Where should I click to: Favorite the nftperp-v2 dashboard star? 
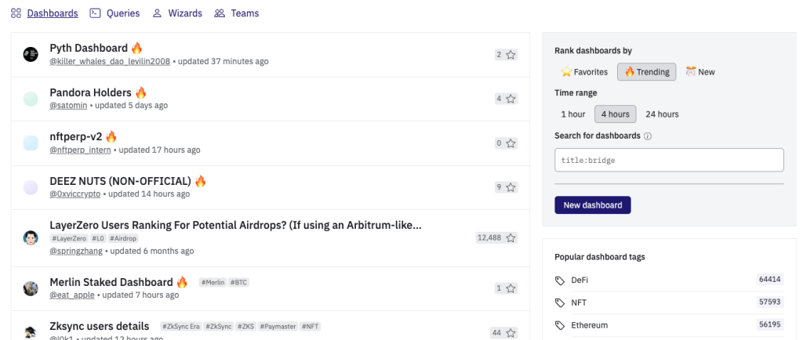(x=511, y=143)
